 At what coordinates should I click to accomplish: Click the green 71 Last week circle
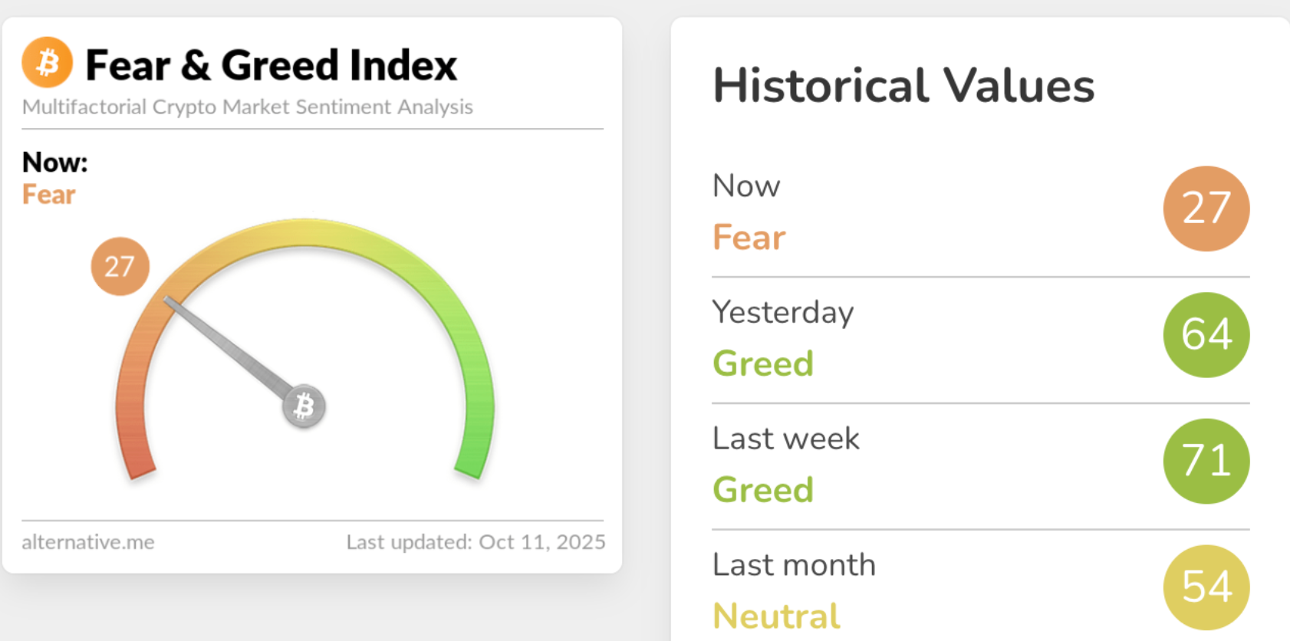point(1206,461)
